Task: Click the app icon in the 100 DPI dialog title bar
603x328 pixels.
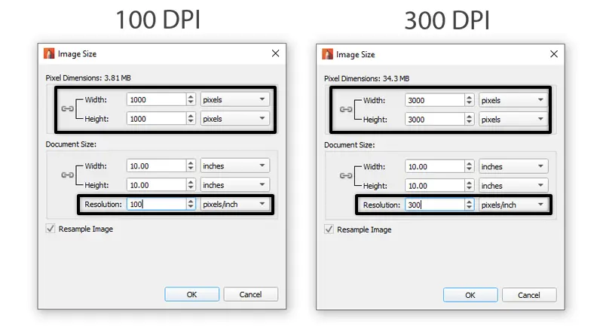Action: tap(49, 53)
